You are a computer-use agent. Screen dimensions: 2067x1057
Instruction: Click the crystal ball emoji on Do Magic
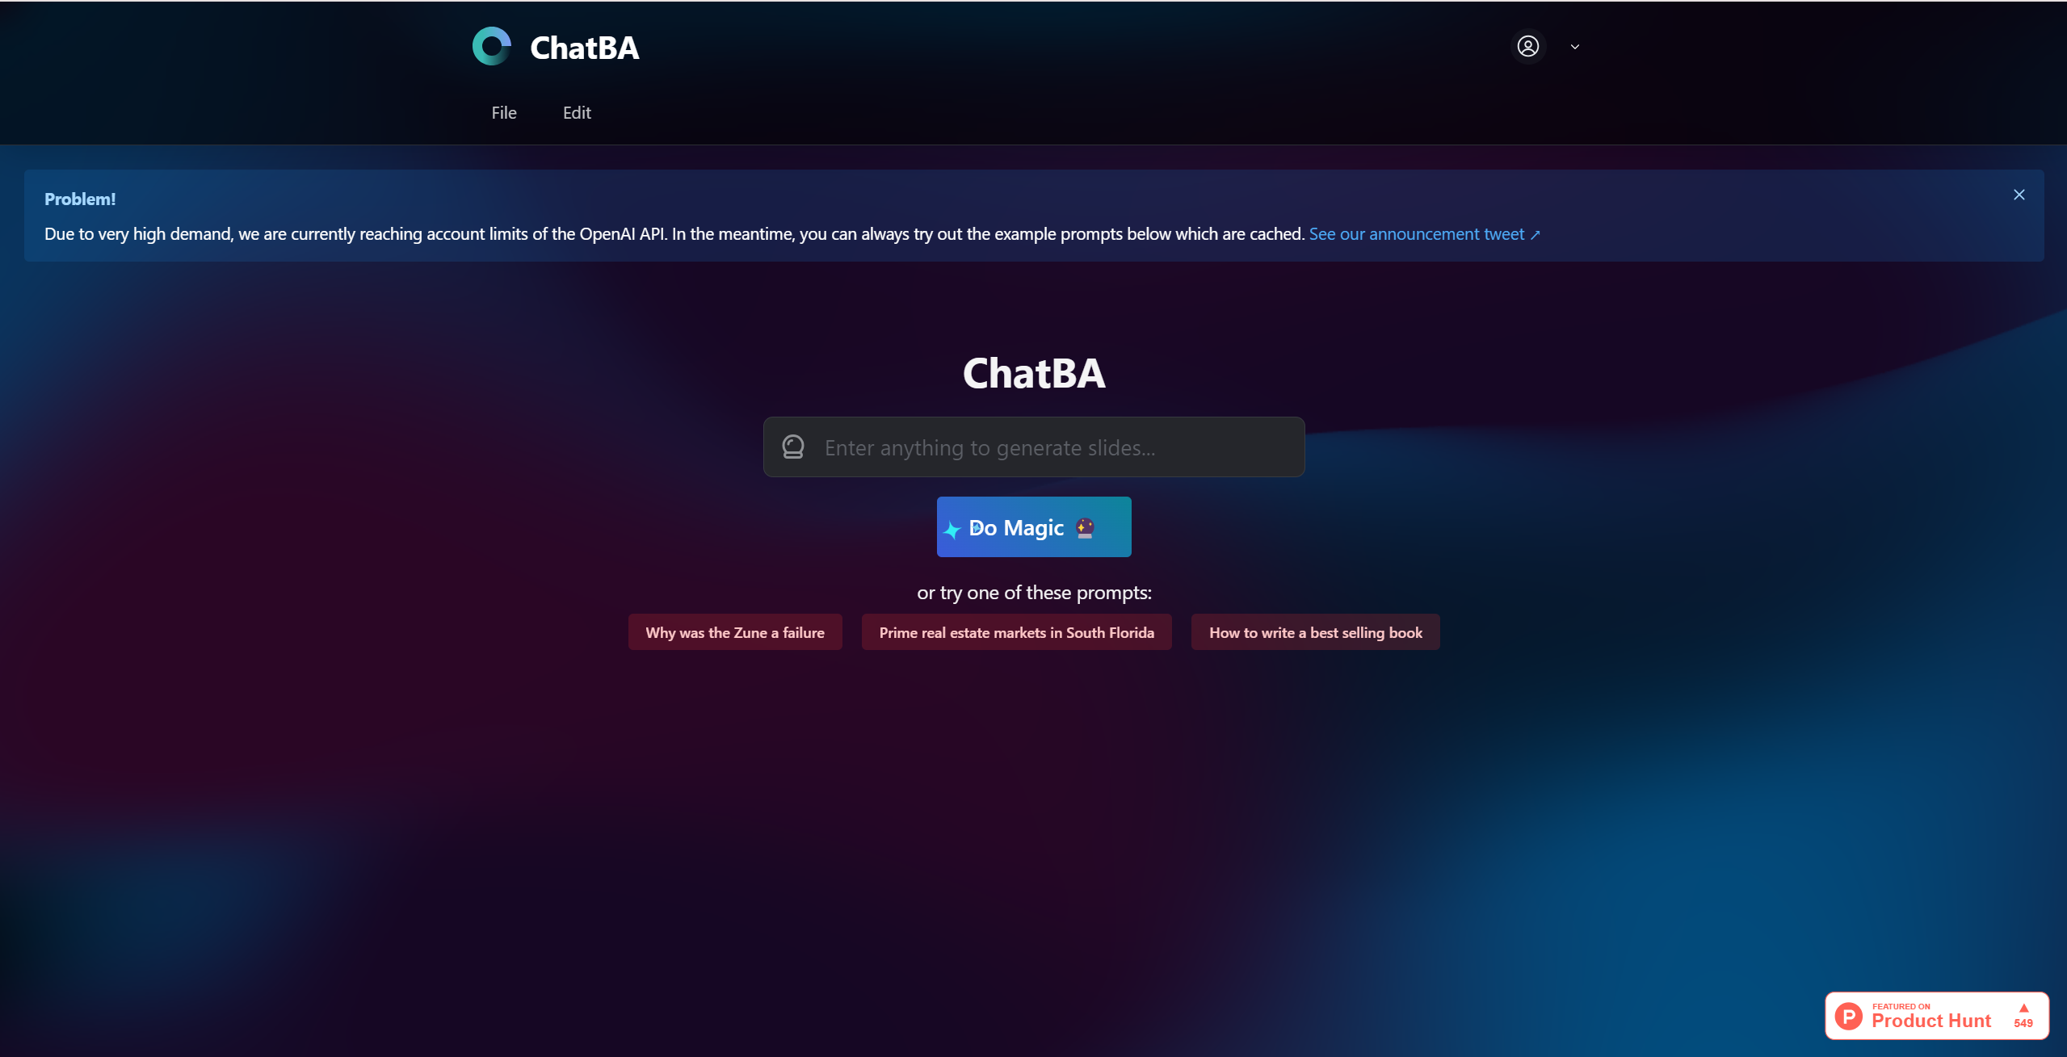[1085, 527]
